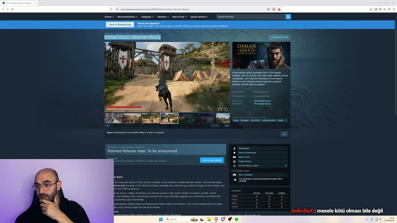Expand the Recommendations menu
397x223 pixels.
tap(127, 17)
